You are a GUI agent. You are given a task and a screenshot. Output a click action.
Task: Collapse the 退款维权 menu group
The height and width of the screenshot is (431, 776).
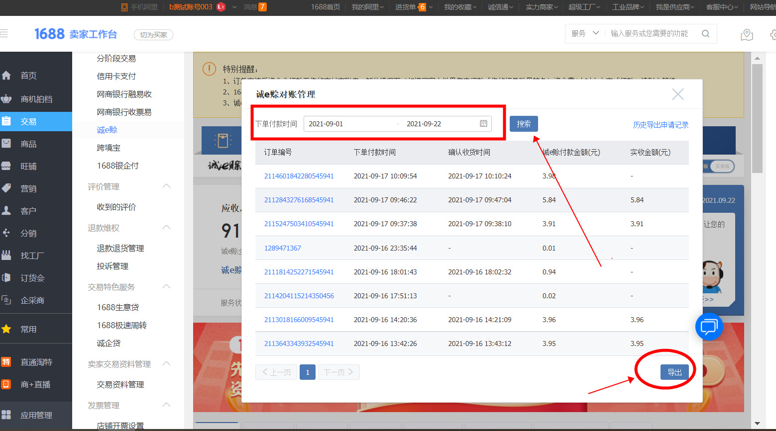(167, 228)
